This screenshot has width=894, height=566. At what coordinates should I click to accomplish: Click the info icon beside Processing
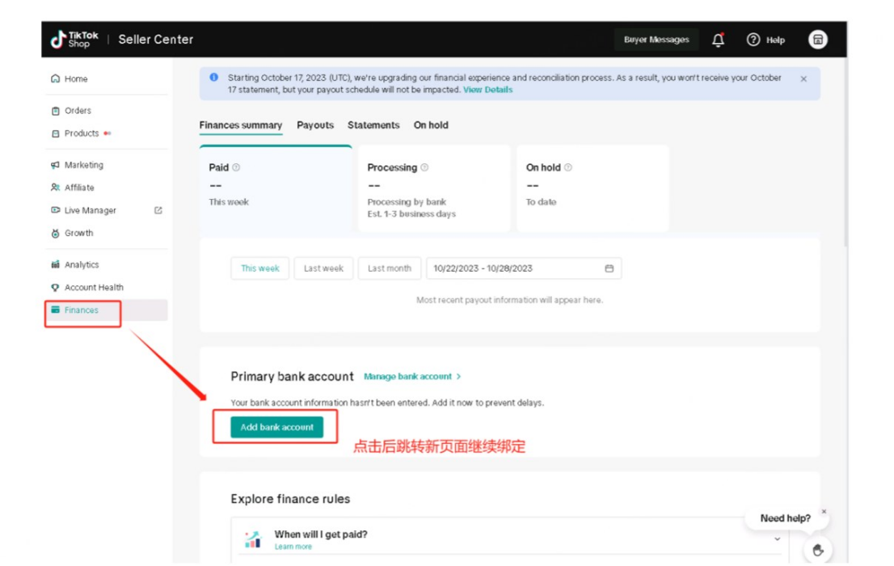pyautogui.click(x=424, y=168)
